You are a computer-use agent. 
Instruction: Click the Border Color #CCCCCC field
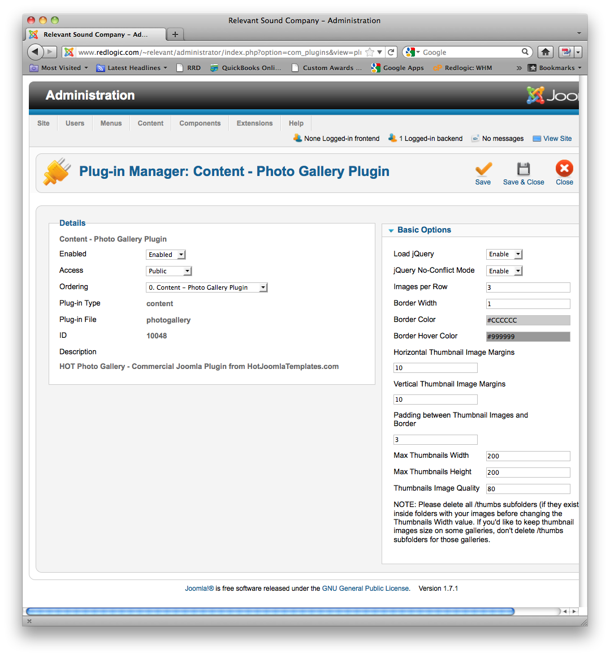click(528, 320)
